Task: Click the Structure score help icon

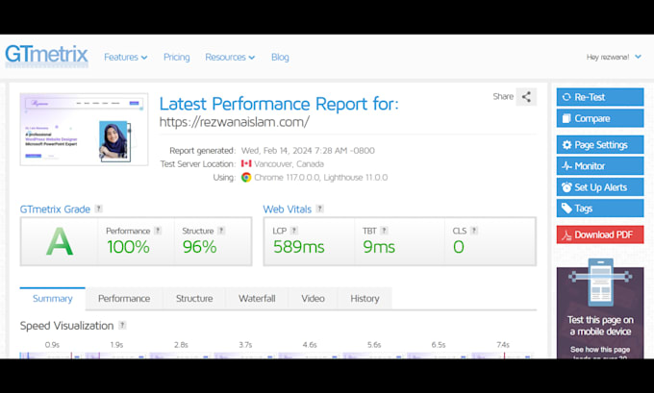Action: coord(221,231)
